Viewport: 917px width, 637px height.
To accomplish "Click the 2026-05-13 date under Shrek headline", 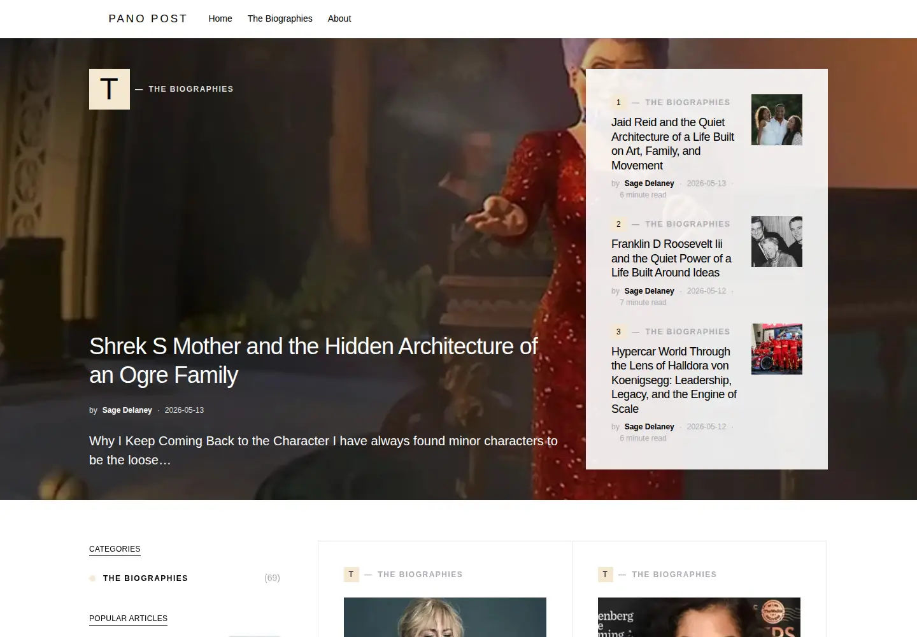I will [x=184, y=410].
